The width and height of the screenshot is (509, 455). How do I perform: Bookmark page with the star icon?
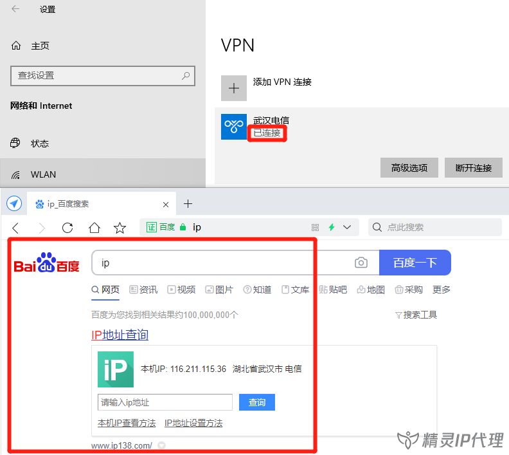(x=120, y=227)
